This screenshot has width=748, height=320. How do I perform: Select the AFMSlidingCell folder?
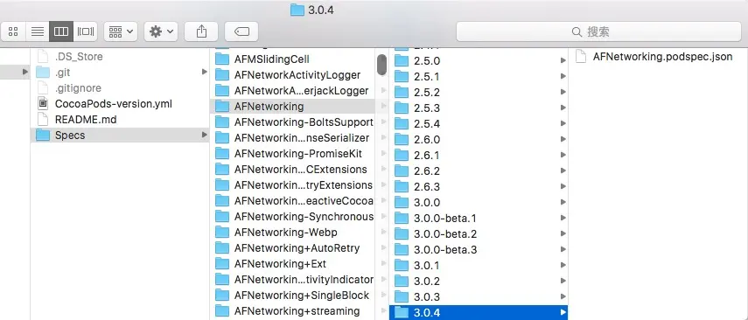pyautogui.click(x=292, y=59)
